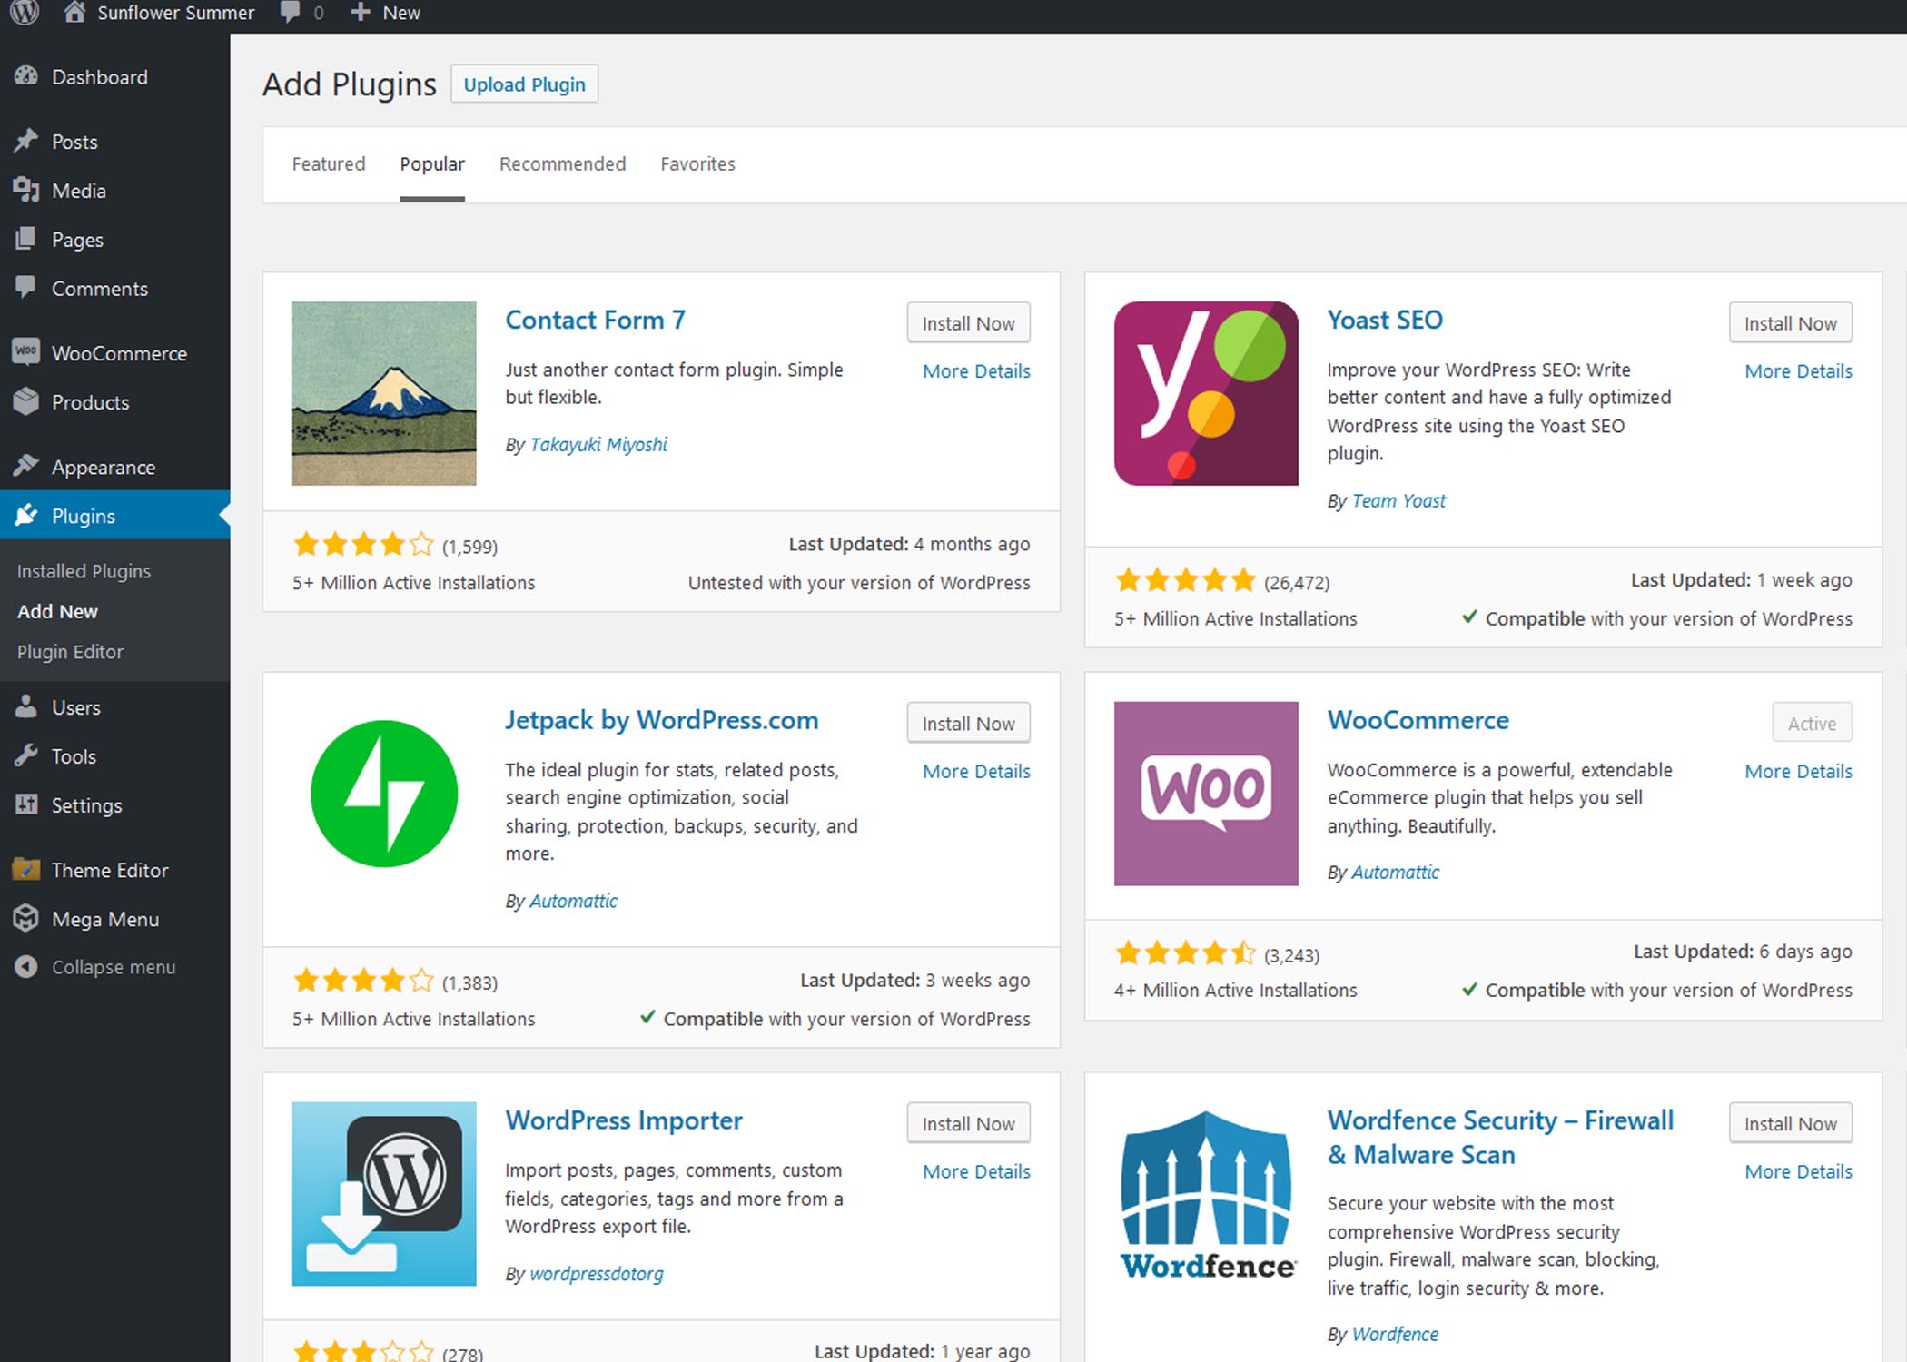1907x1362 pixels.
Task: Click the home icon beside Sunflower Summer
Action: pyautogui.click(x=74, y=12)
